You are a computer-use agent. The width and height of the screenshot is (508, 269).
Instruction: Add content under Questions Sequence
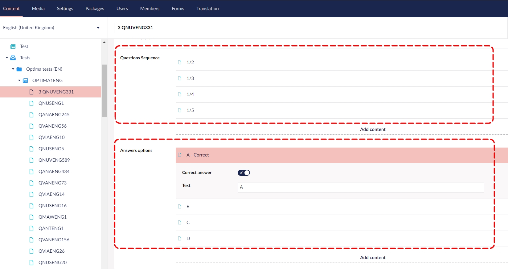click(373, 129)
